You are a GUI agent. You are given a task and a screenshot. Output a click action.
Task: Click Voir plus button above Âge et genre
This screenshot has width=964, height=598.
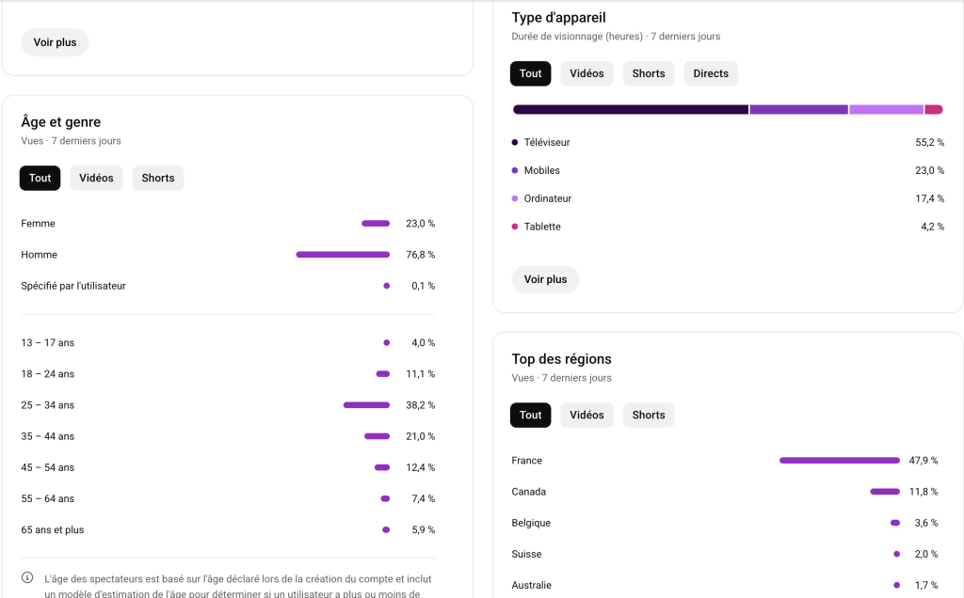coord(55,42)
